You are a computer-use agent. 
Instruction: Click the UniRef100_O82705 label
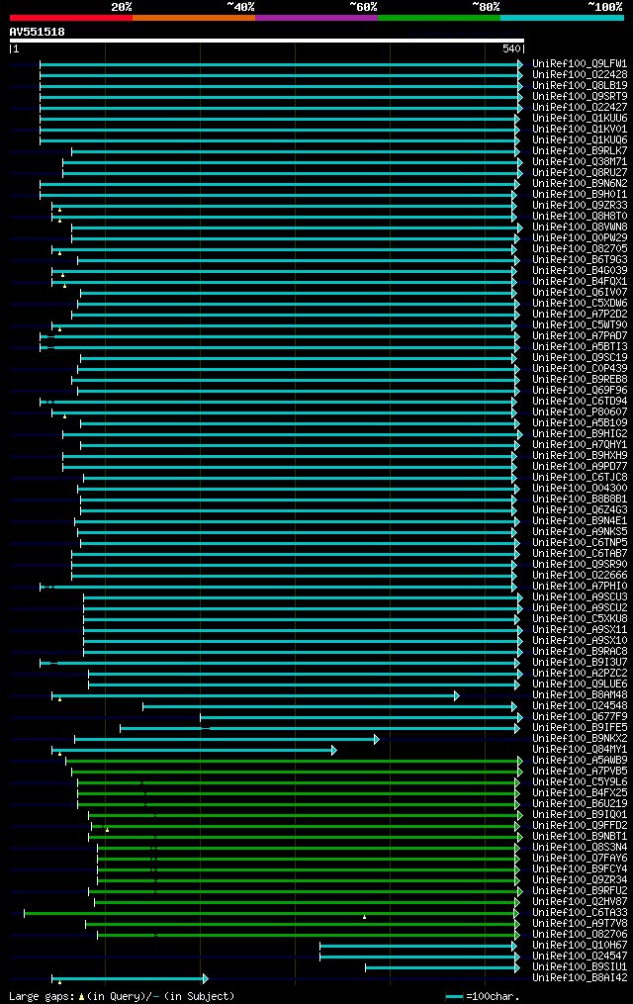click(580, 249)
